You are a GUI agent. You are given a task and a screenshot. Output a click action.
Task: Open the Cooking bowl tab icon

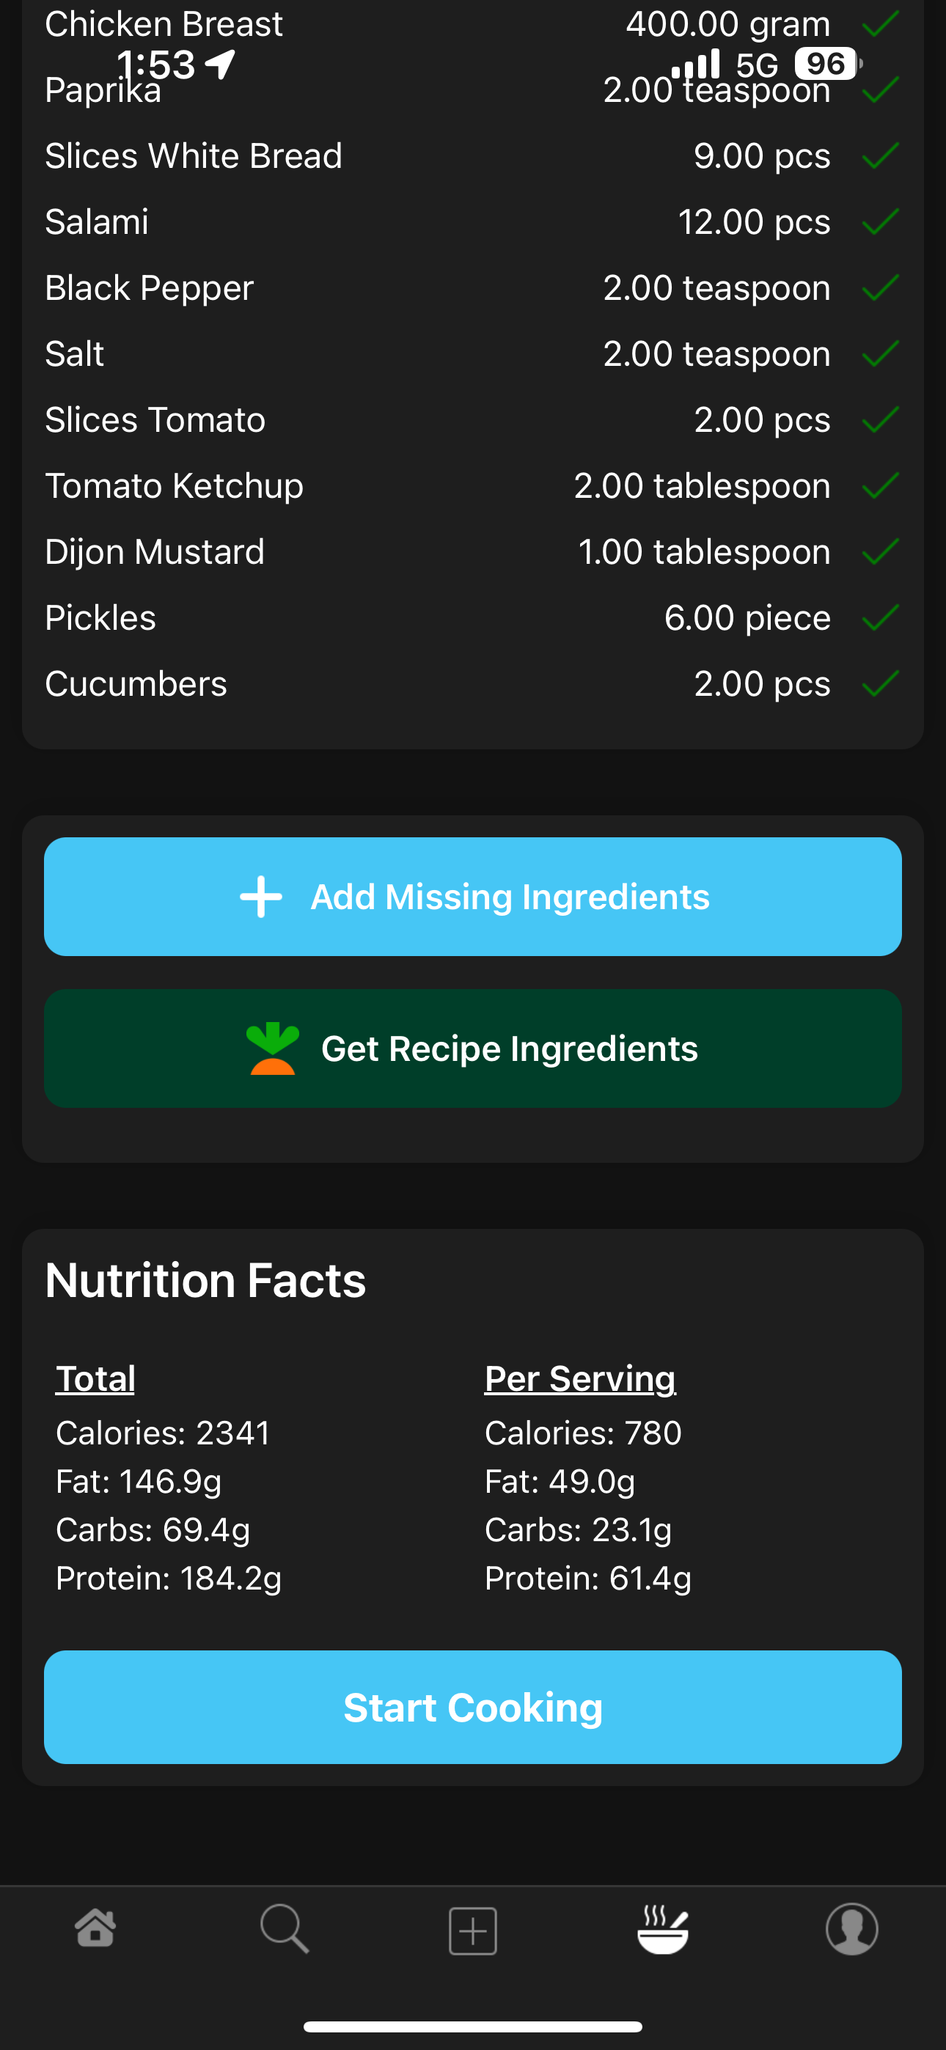point(662,1928)
